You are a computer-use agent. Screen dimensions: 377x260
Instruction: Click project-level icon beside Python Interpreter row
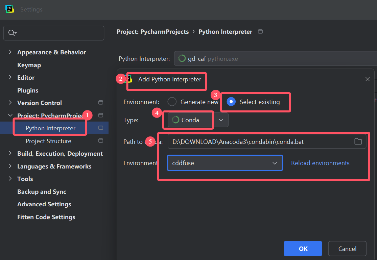pyautogui.click(x=101, y=128)
